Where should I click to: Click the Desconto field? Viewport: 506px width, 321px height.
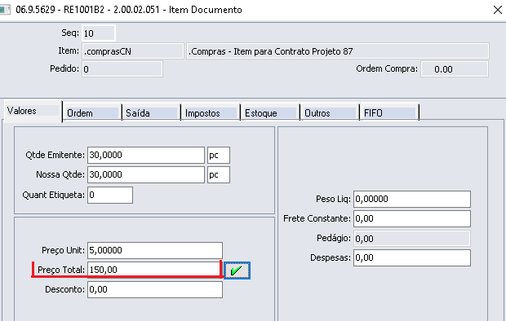155,289
